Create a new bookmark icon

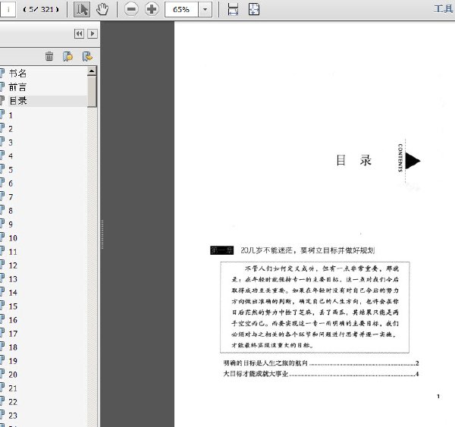click(x=68, y=56)
